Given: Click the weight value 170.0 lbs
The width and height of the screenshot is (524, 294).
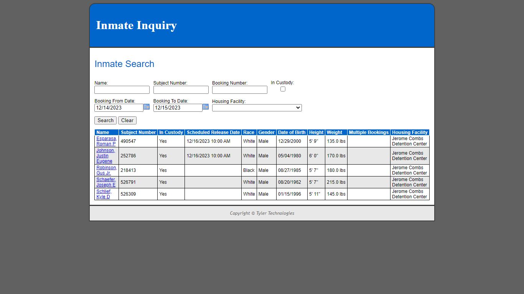Looking at the screenshot, I should pyautogui.click(x=336, y=156).
